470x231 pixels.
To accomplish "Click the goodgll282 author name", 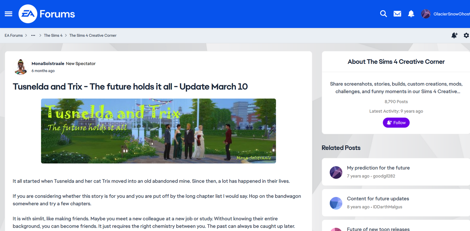I will pyautogui.click(x=384, y=176).
